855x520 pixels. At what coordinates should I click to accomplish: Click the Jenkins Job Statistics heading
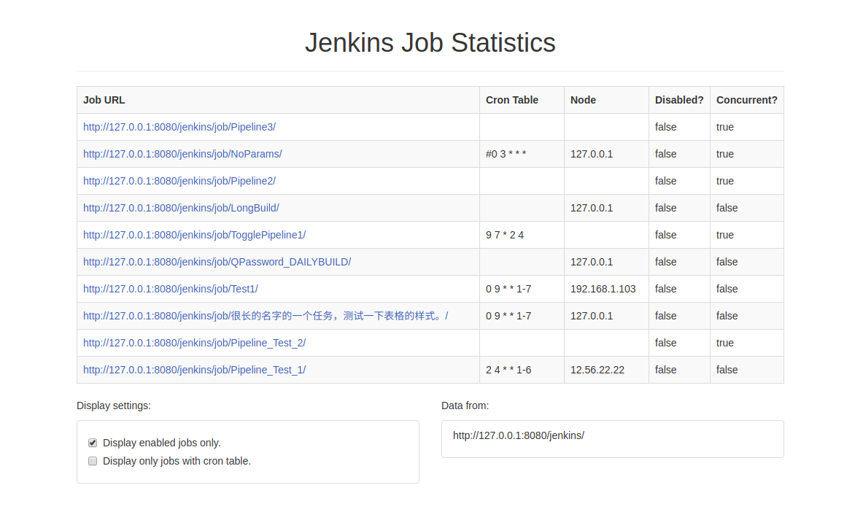point(430,42)
